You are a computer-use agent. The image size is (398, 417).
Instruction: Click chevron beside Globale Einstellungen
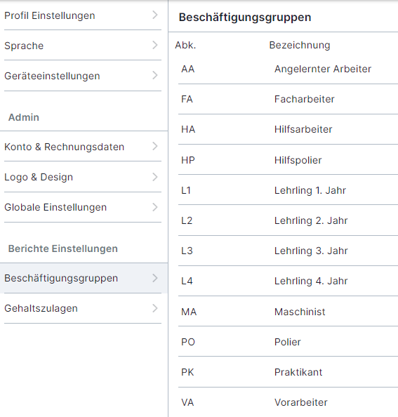pos(155,207)
